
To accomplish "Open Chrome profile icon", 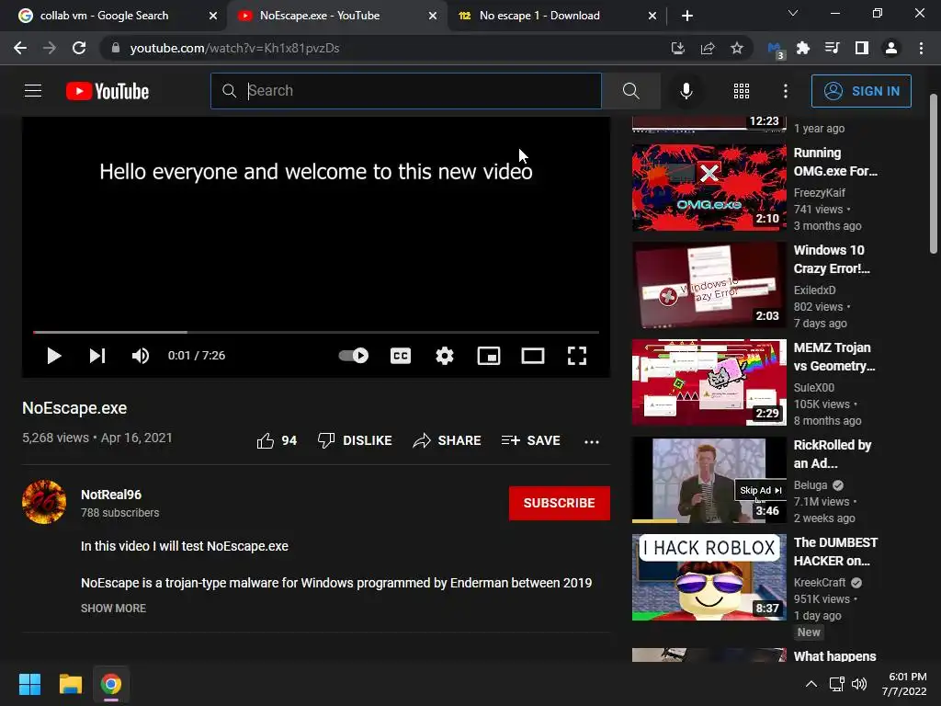I will click(x=891, y=48).
